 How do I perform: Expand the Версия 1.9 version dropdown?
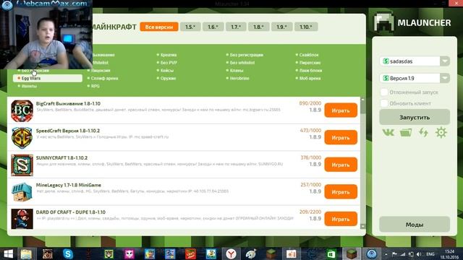(x=445, y=78)
